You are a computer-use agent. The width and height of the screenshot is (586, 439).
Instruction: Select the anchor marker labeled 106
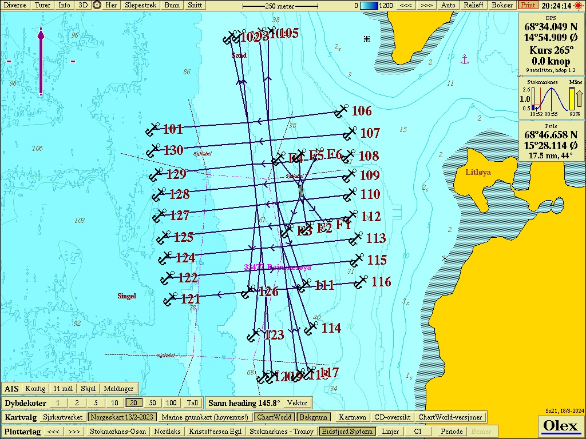tap(341, 111)
